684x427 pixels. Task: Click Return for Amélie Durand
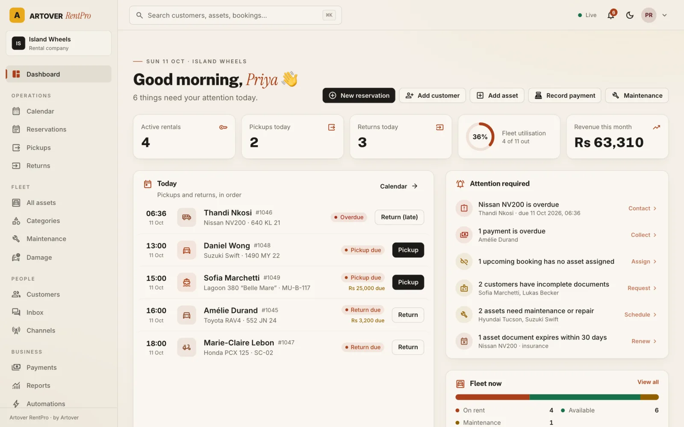408,315
